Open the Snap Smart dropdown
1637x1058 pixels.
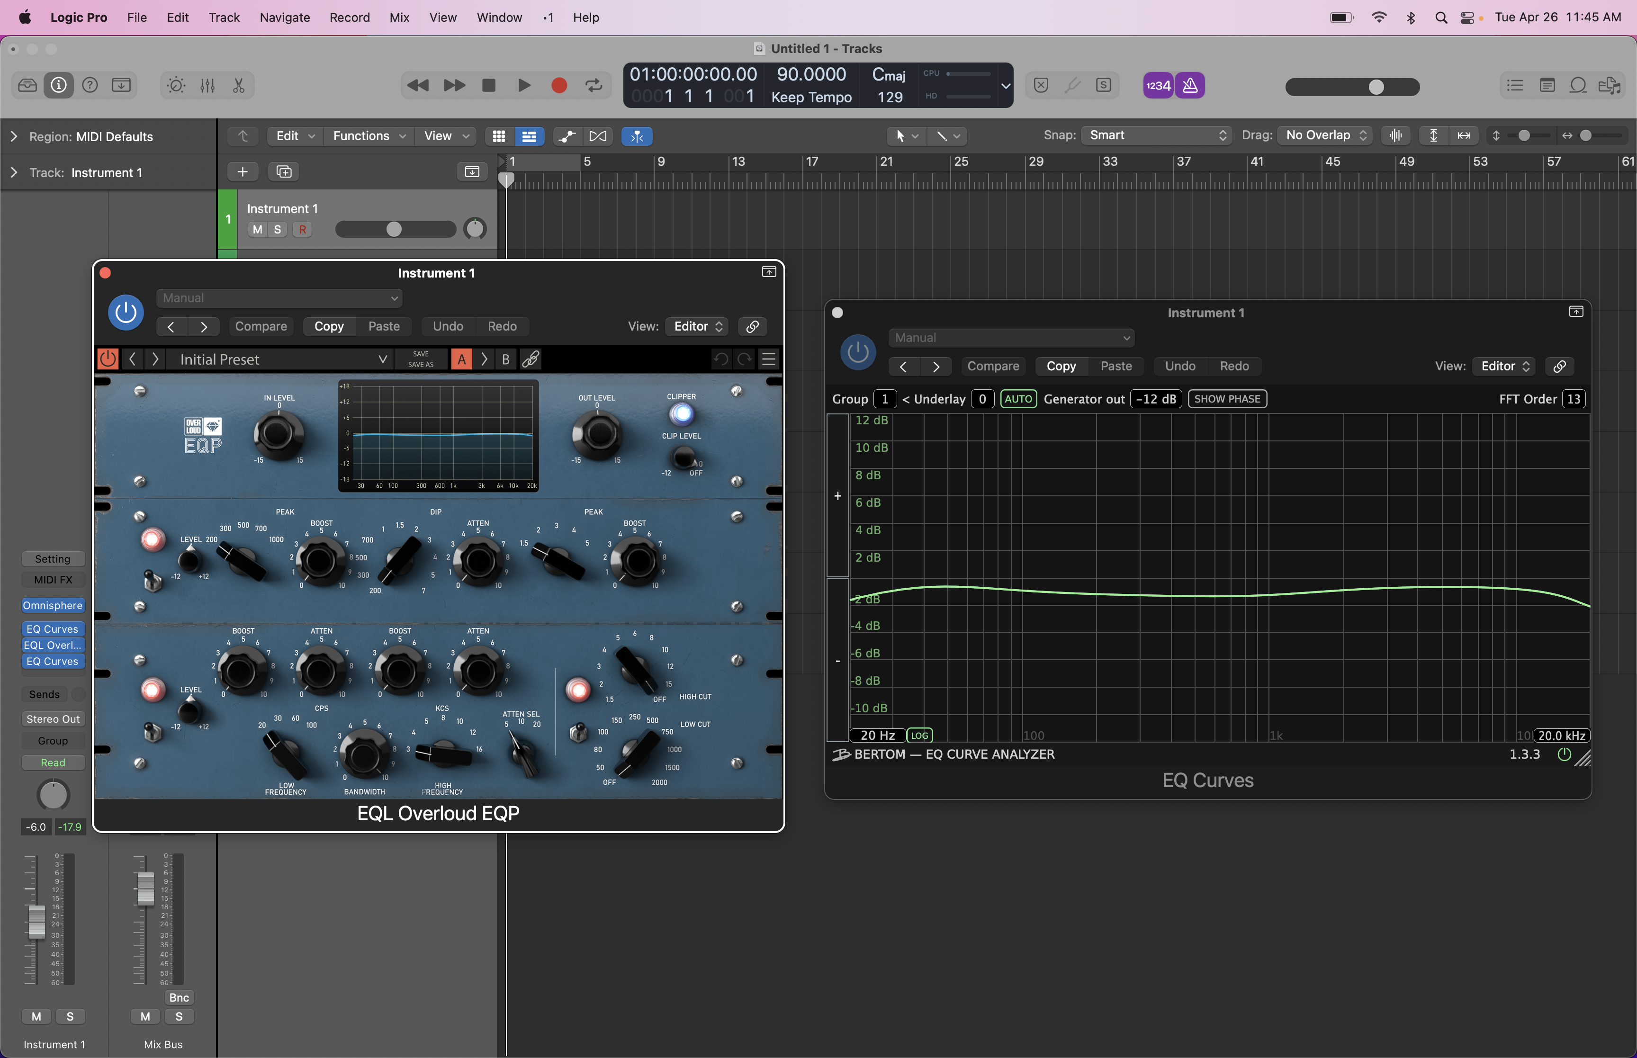1157,135
